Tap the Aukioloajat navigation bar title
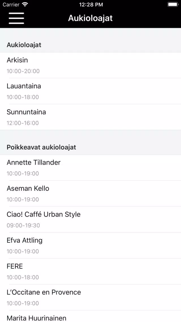This screenshot has width=181, height=322. [x=90, y=18]
